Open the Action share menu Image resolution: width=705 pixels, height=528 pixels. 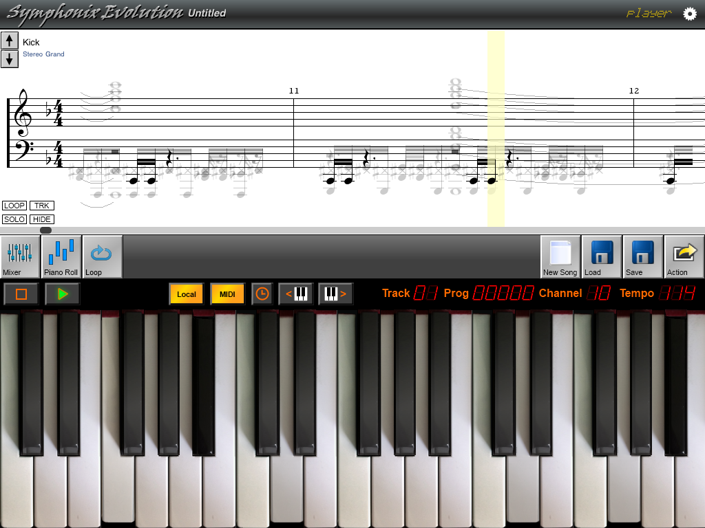coord(684,257)
